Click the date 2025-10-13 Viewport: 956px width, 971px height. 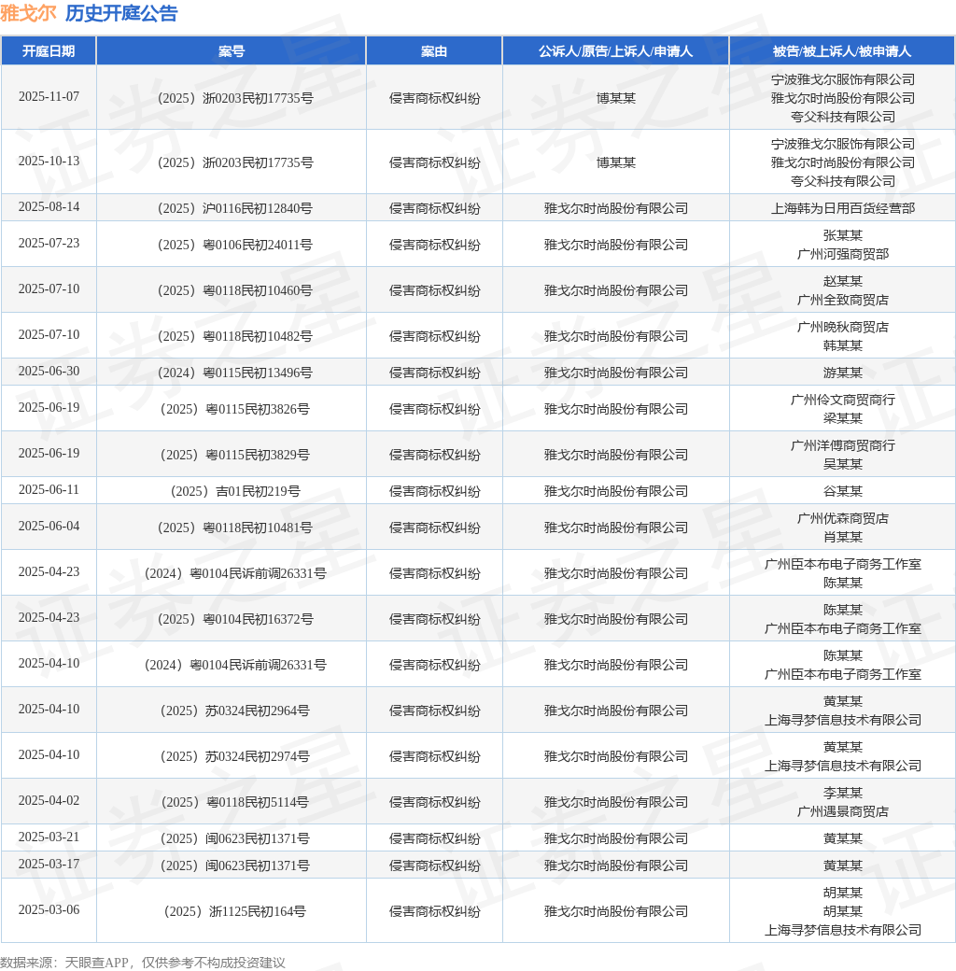(x=49, y=161)
